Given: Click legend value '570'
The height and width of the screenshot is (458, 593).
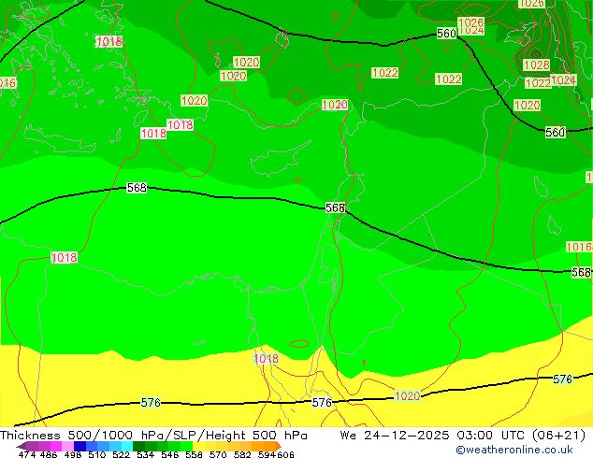Looking at the screenshot, I should click(218, 454).
